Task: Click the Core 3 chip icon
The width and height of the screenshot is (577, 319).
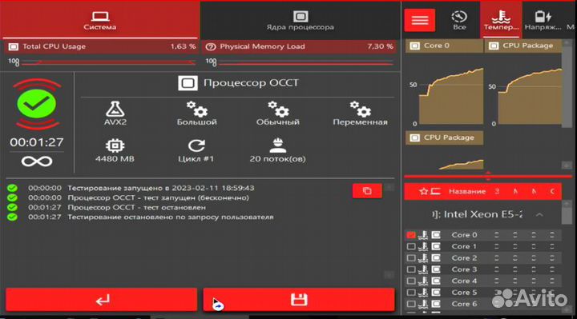Action: [436, 269]
